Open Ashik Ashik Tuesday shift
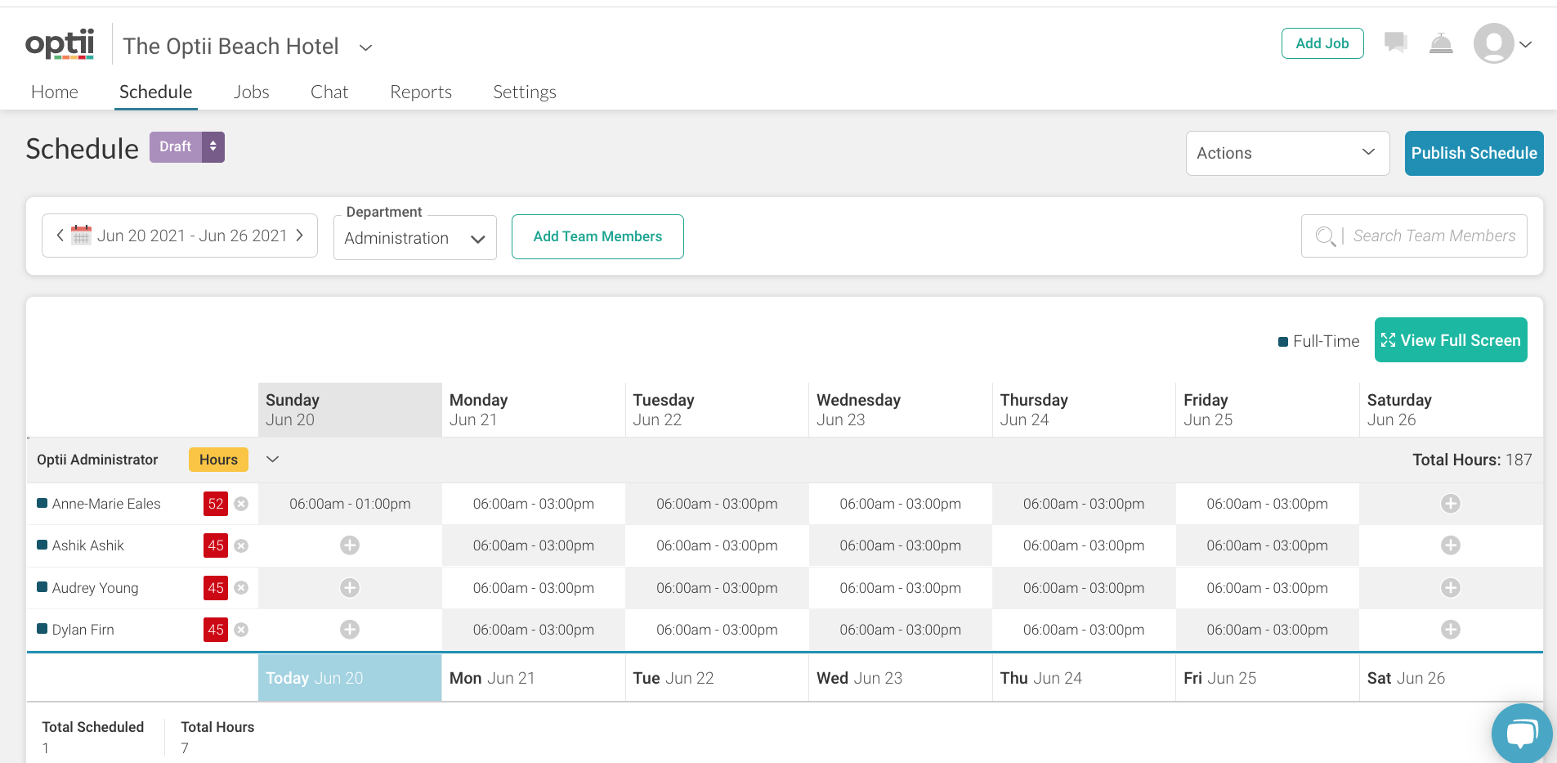Screen dimensions: 1557x763 (x=717, y=545)
